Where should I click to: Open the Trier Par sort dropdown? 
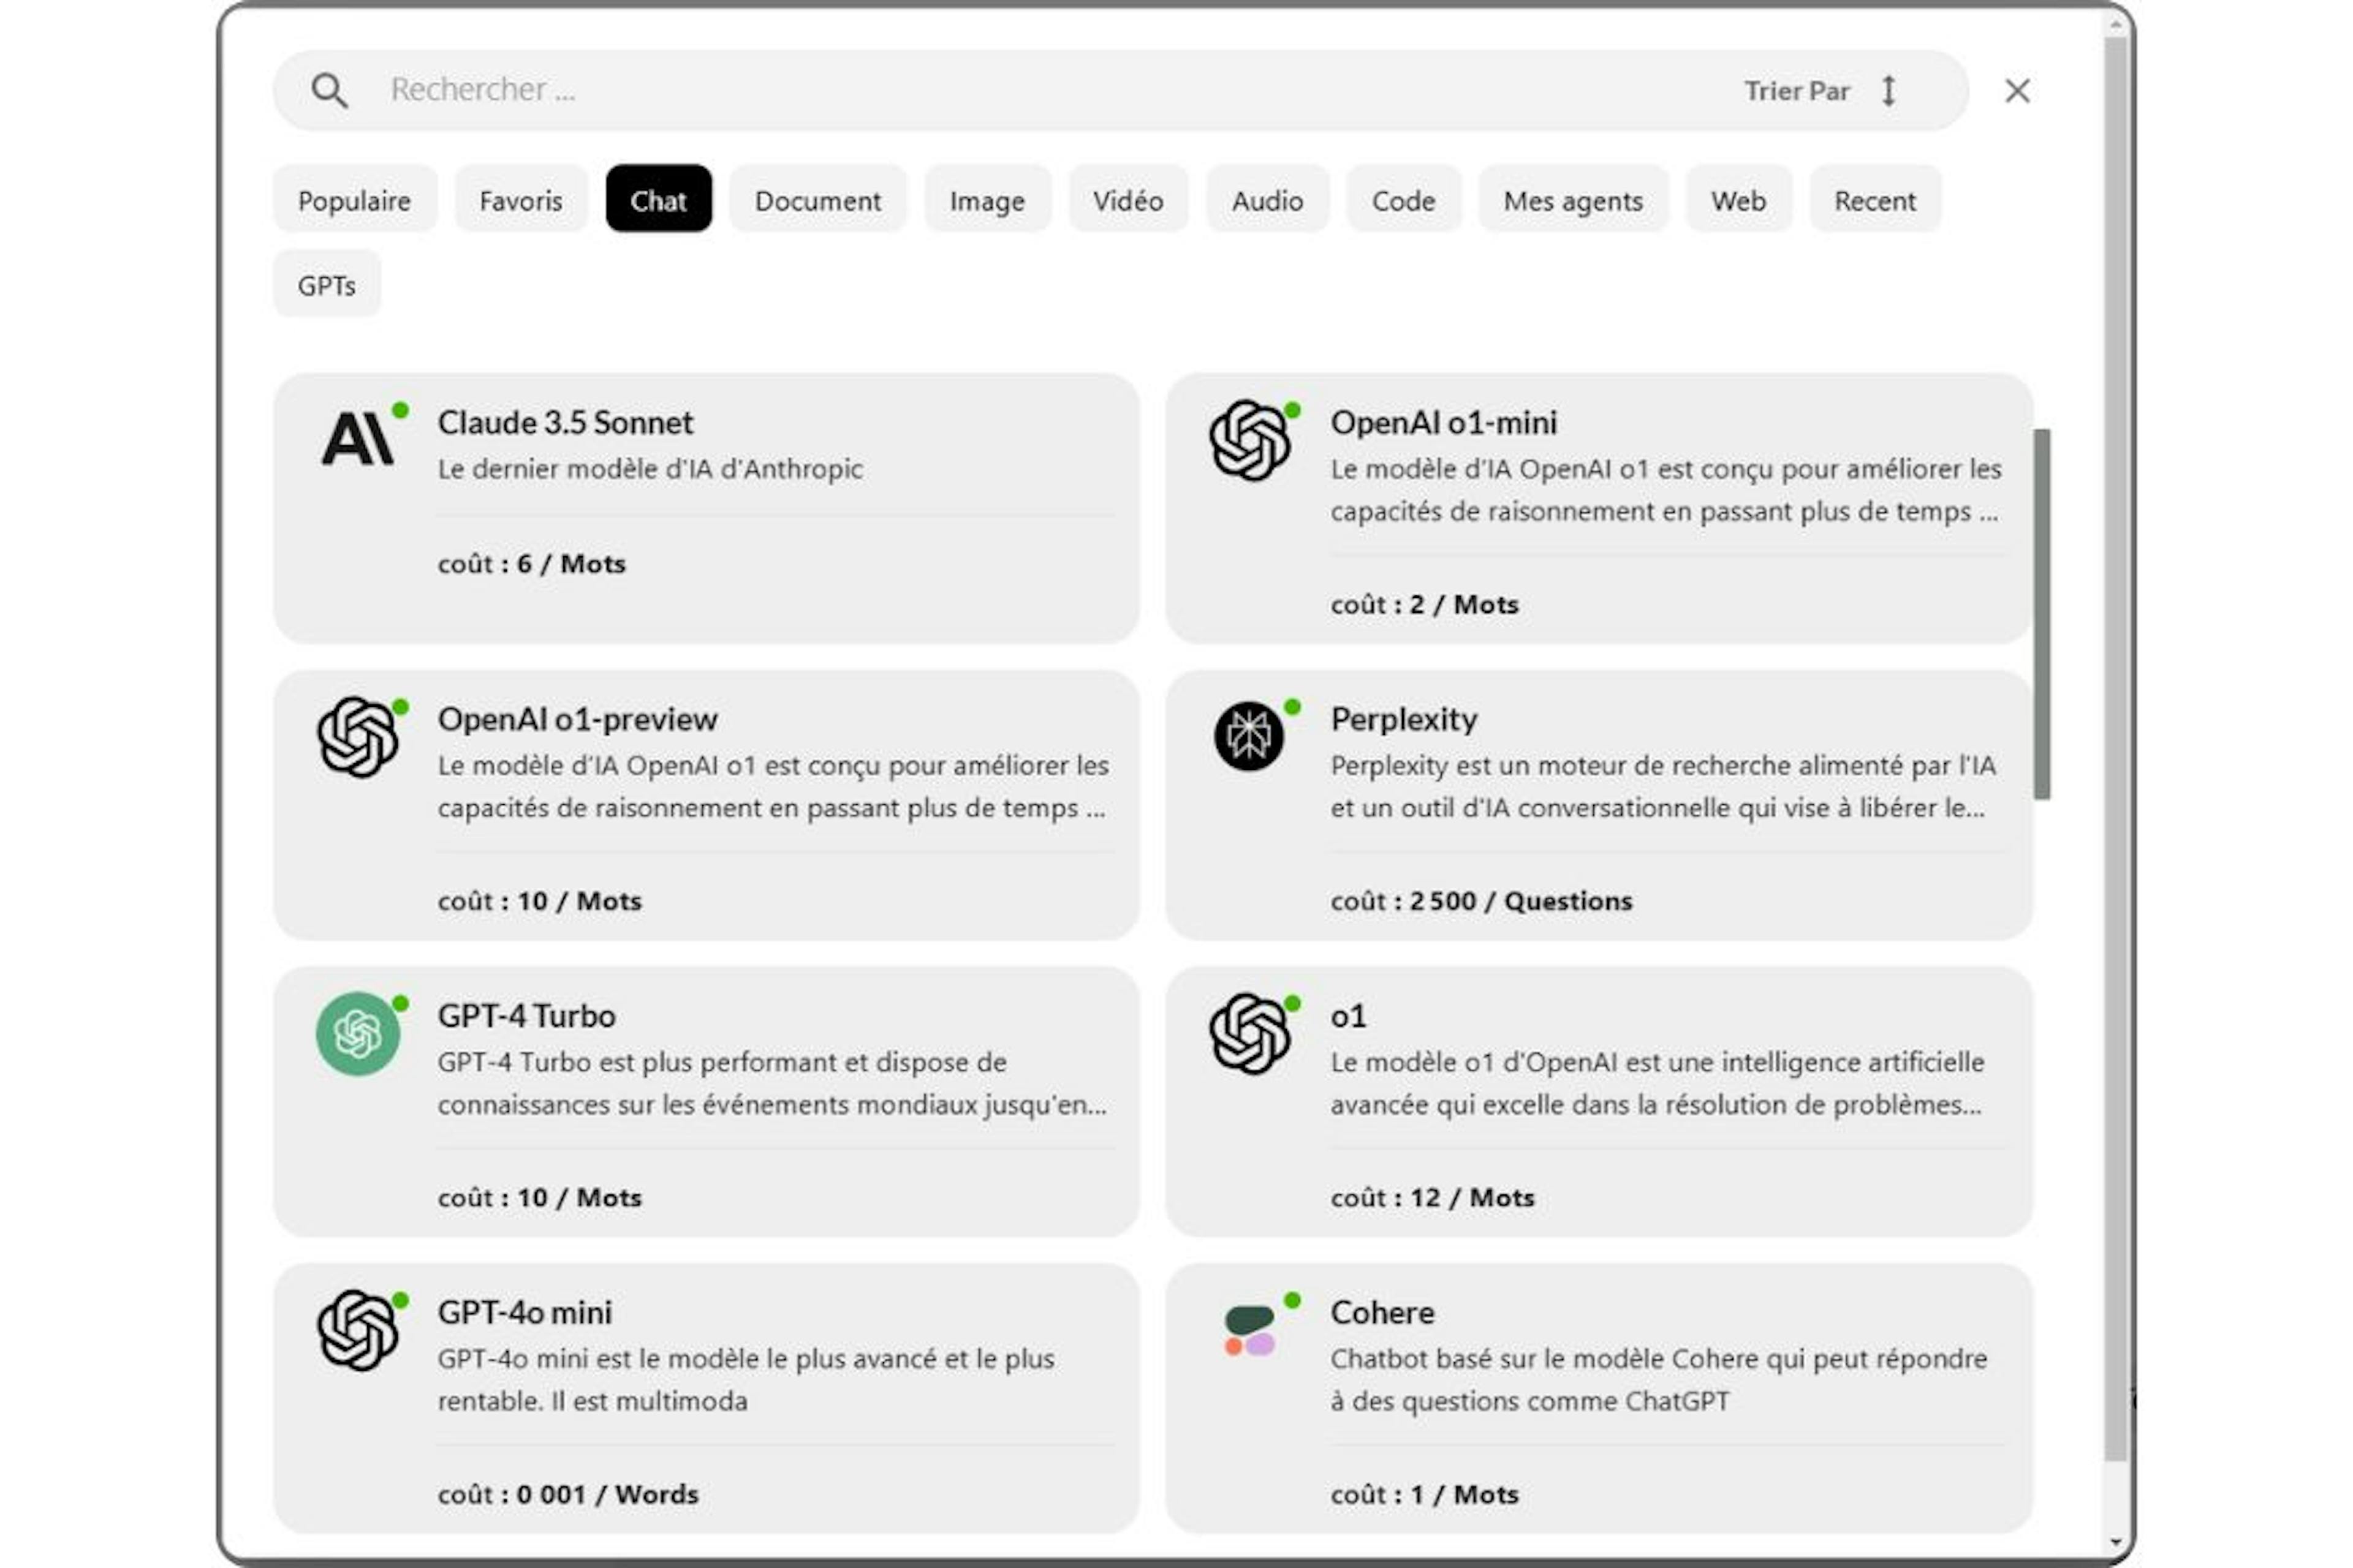click(1821, 91)
